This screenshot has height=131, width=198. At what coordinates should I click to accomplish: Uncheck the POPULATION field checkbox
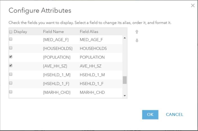tap(11, 57)
